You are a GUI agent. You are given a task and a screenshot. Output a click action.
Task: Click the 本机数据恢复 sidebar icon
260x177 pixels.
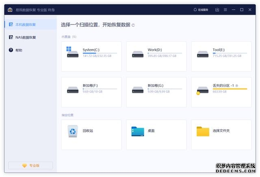[x=11, y=24]
